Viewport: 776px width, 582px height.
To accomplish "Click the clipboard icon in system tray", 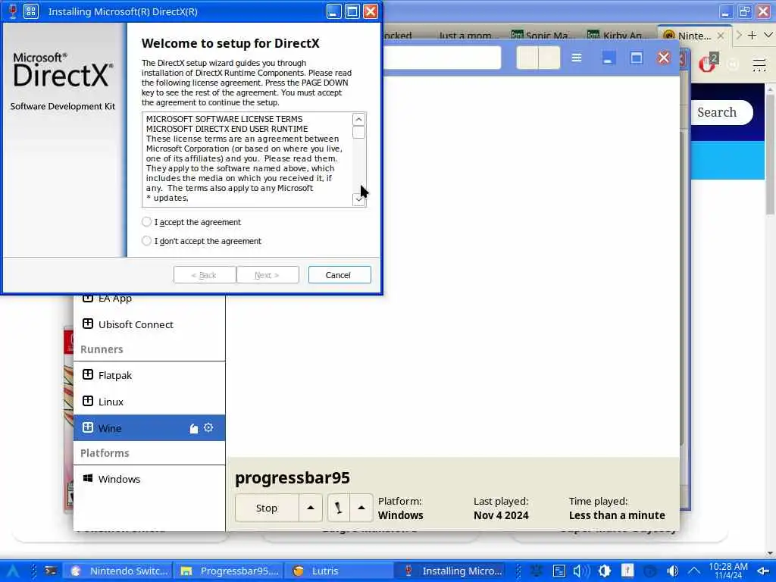I will pos(559,571).
